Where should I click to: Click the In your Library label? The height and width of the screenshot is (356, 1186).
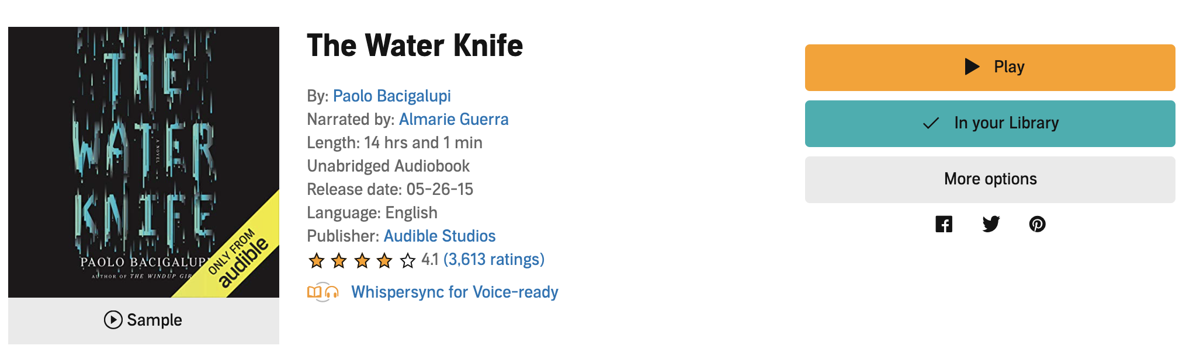[1006, 123]
